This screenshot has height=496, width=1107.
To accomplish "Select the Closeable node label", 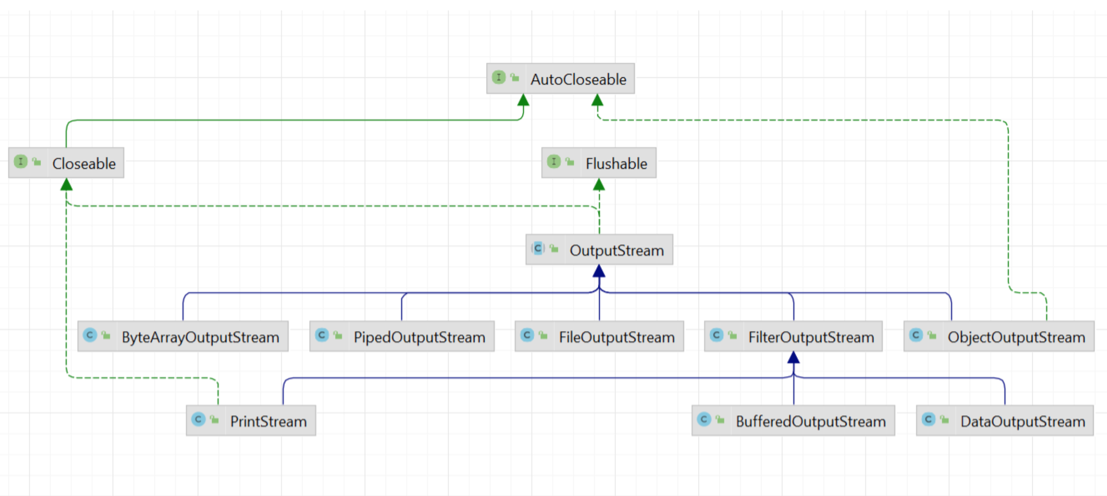I will tap(84, 163).
